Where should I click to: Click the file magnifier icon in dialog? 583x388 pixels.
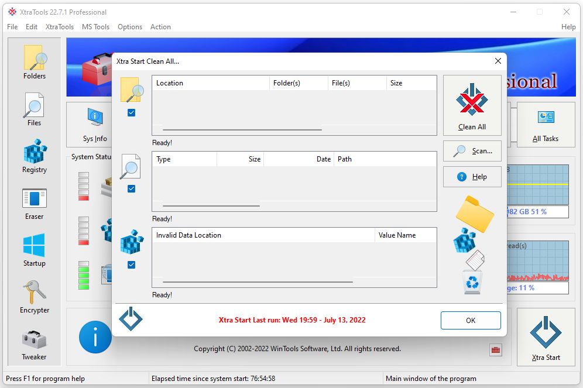click(131, 166)
